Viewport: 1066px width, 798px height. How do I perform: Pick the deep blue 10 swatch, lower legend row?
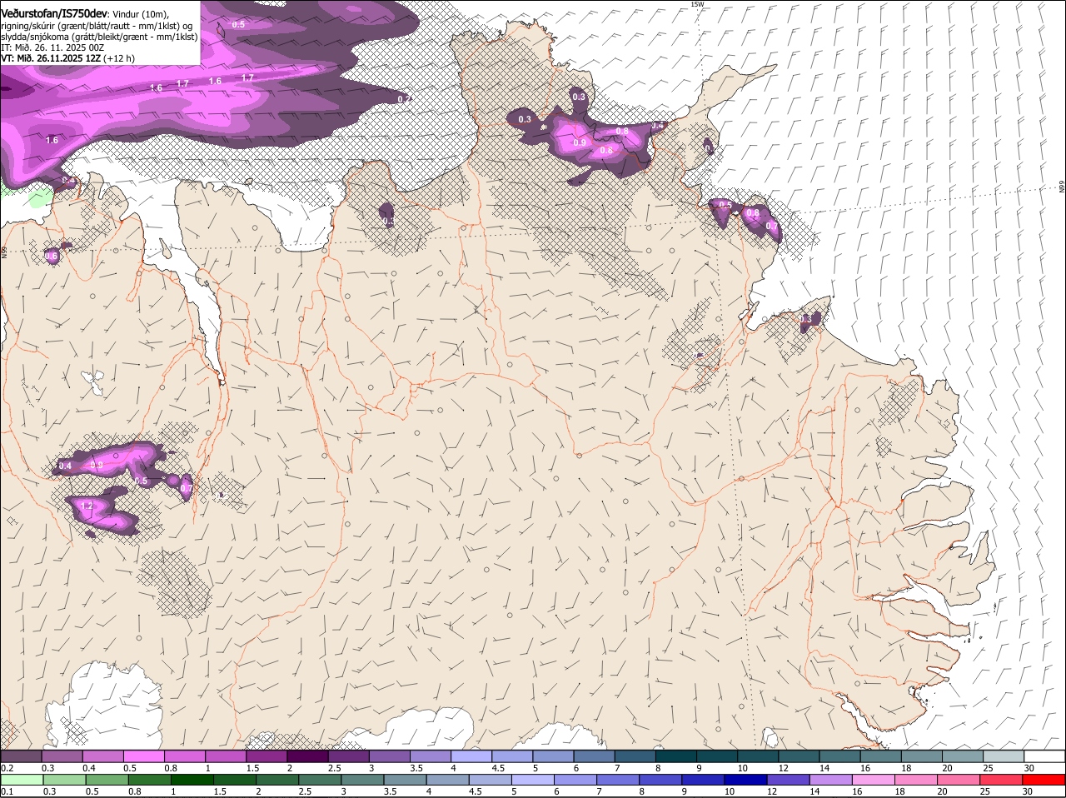(745, 780)
